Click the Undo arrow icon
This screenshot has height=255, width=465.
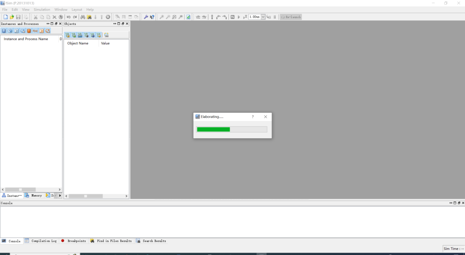tap(69, 17)
